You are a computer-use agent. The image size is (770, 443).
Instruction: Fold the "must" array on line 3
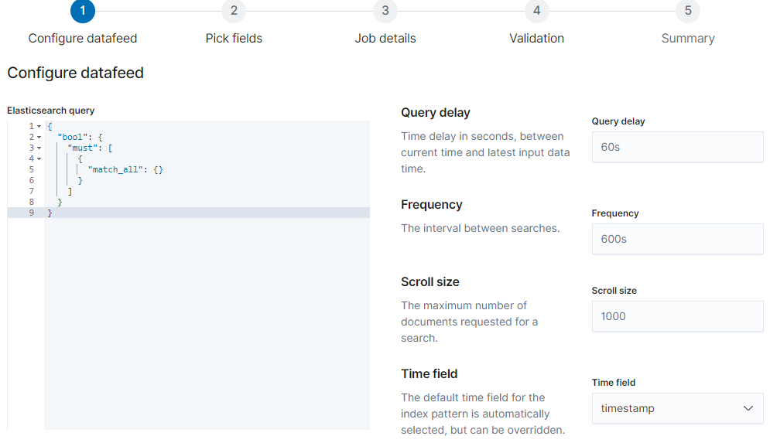coord(39,148)
